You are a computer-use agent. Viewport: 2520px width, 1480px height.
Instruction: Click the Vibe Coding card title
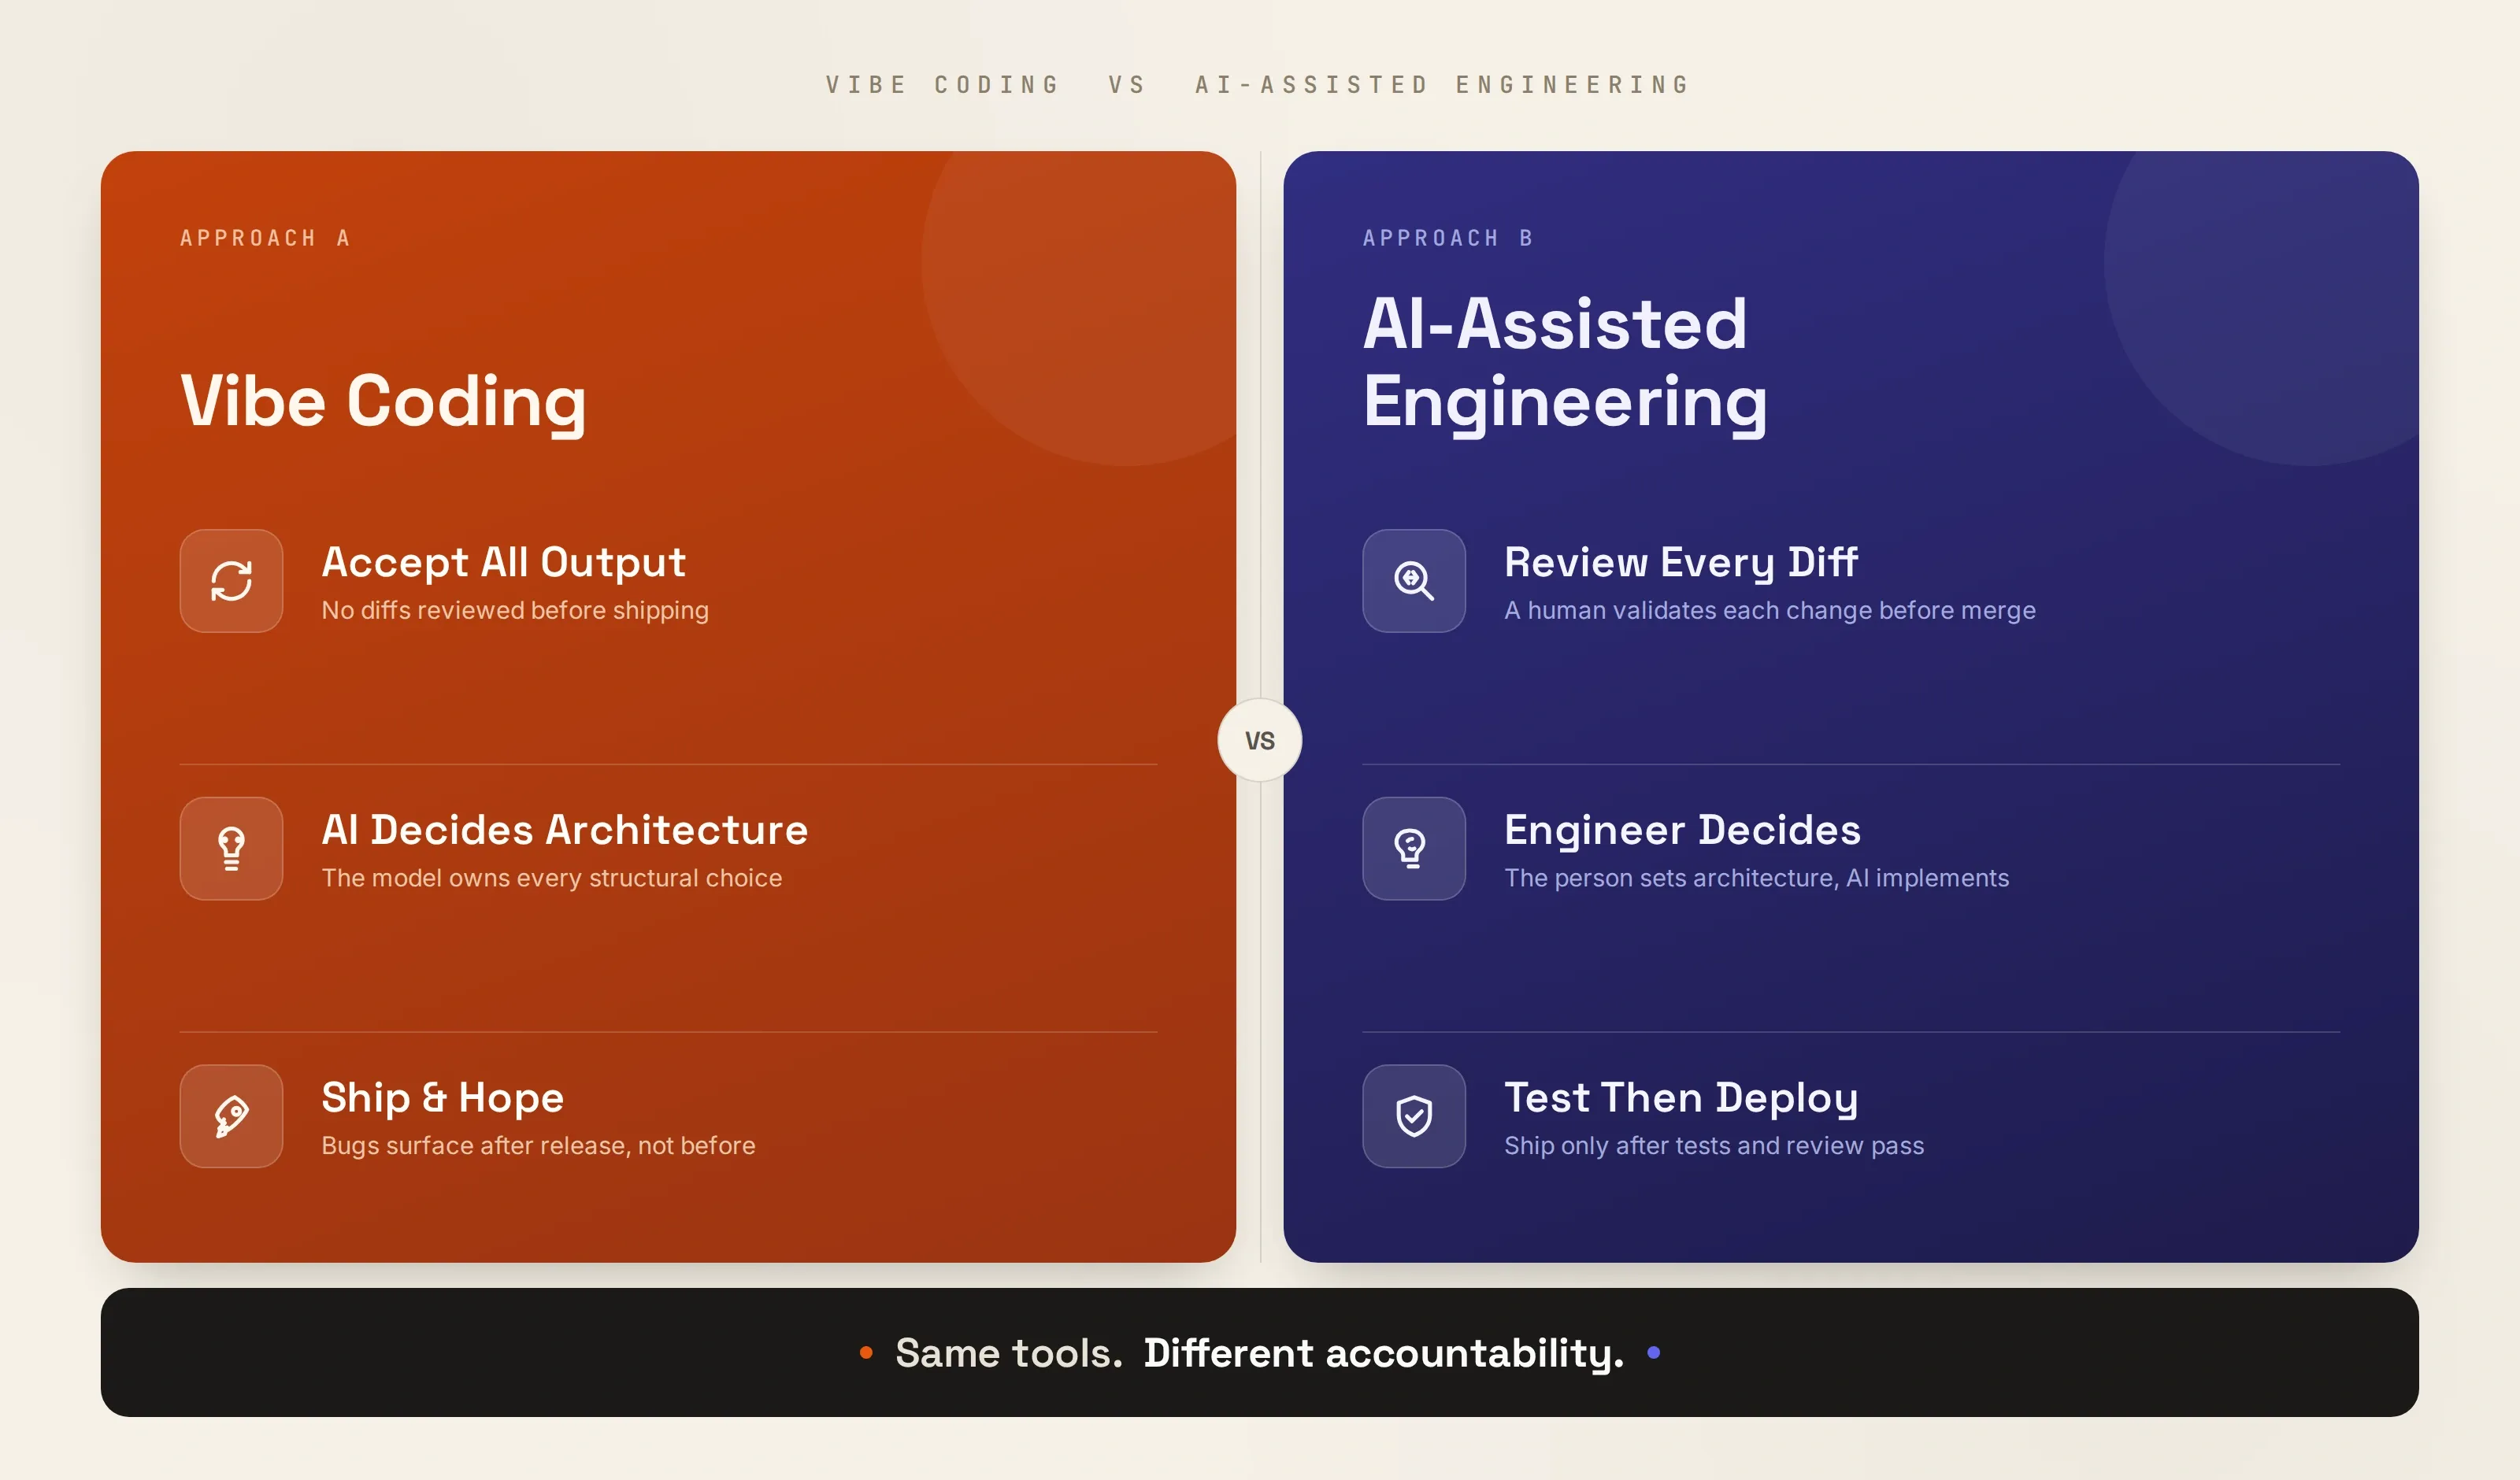point(383,402)
